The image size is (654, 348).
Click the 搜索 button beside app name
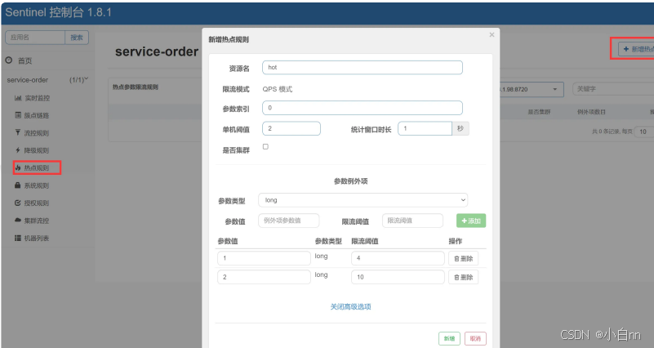(x=77, y=38)
